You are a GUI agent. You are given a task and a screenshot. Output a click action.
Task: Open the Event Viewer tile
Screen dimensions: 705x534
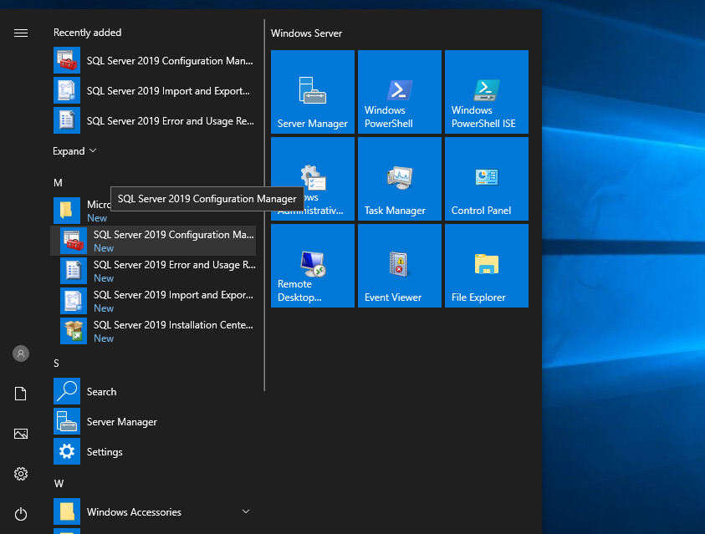pos(400,266)
